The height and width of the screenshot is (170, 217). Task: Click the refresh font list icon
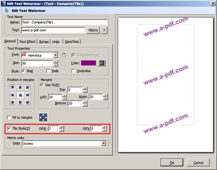(x=64, y=55)
